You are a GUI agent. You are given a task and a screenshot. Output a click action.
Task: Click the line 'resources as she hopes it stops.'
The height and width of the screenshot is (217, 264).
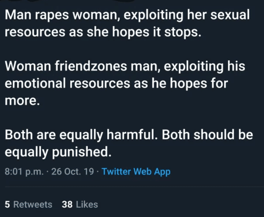tap(103, 32)
